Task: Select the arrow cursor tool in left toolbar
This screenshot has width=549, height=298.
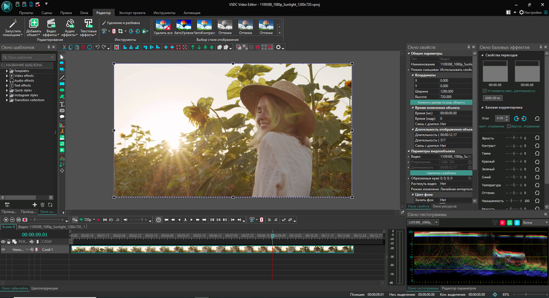Action: [62, 57]
